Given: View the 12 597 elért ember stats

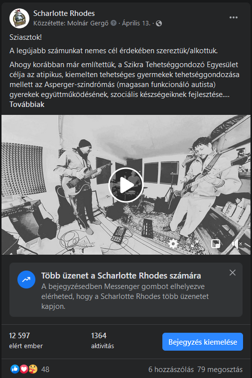Looking at the screenshot, I should coord(26,340).
